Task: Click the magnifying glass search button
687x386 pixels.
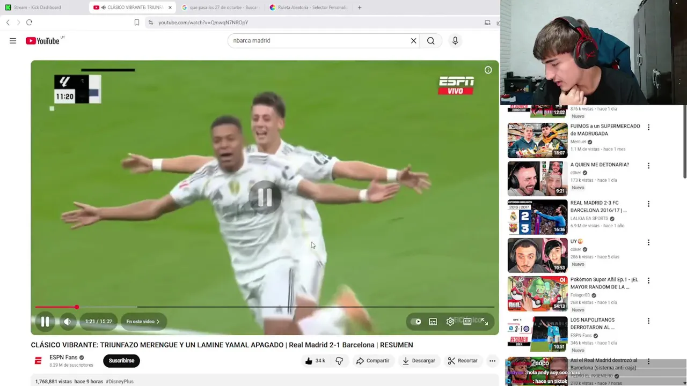Action: pos(431,41)
